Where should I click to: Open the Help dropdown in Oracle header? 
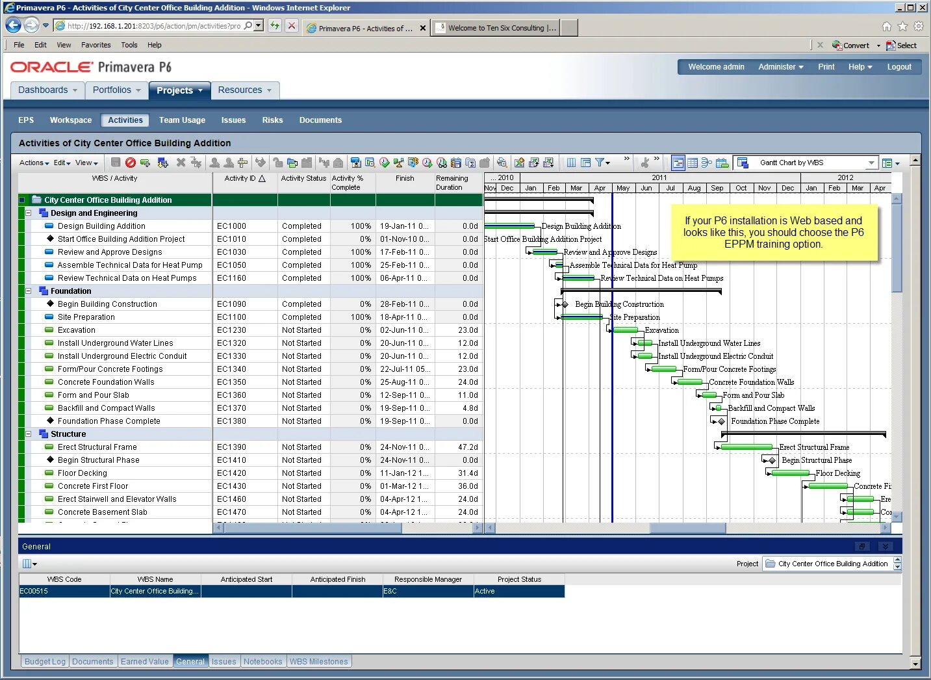(860, 67)
